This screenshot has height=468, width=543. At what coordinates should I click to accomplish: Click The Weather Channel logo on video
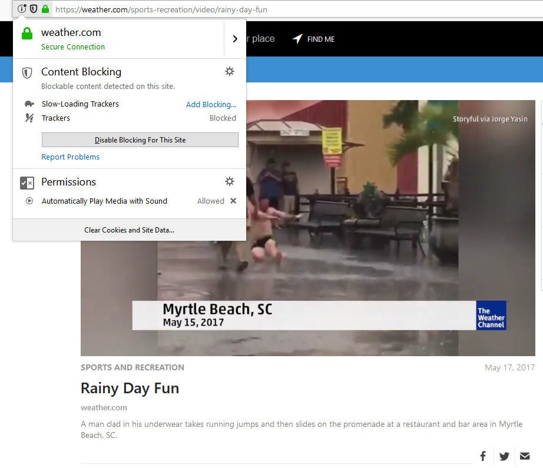tap(491, 316)
